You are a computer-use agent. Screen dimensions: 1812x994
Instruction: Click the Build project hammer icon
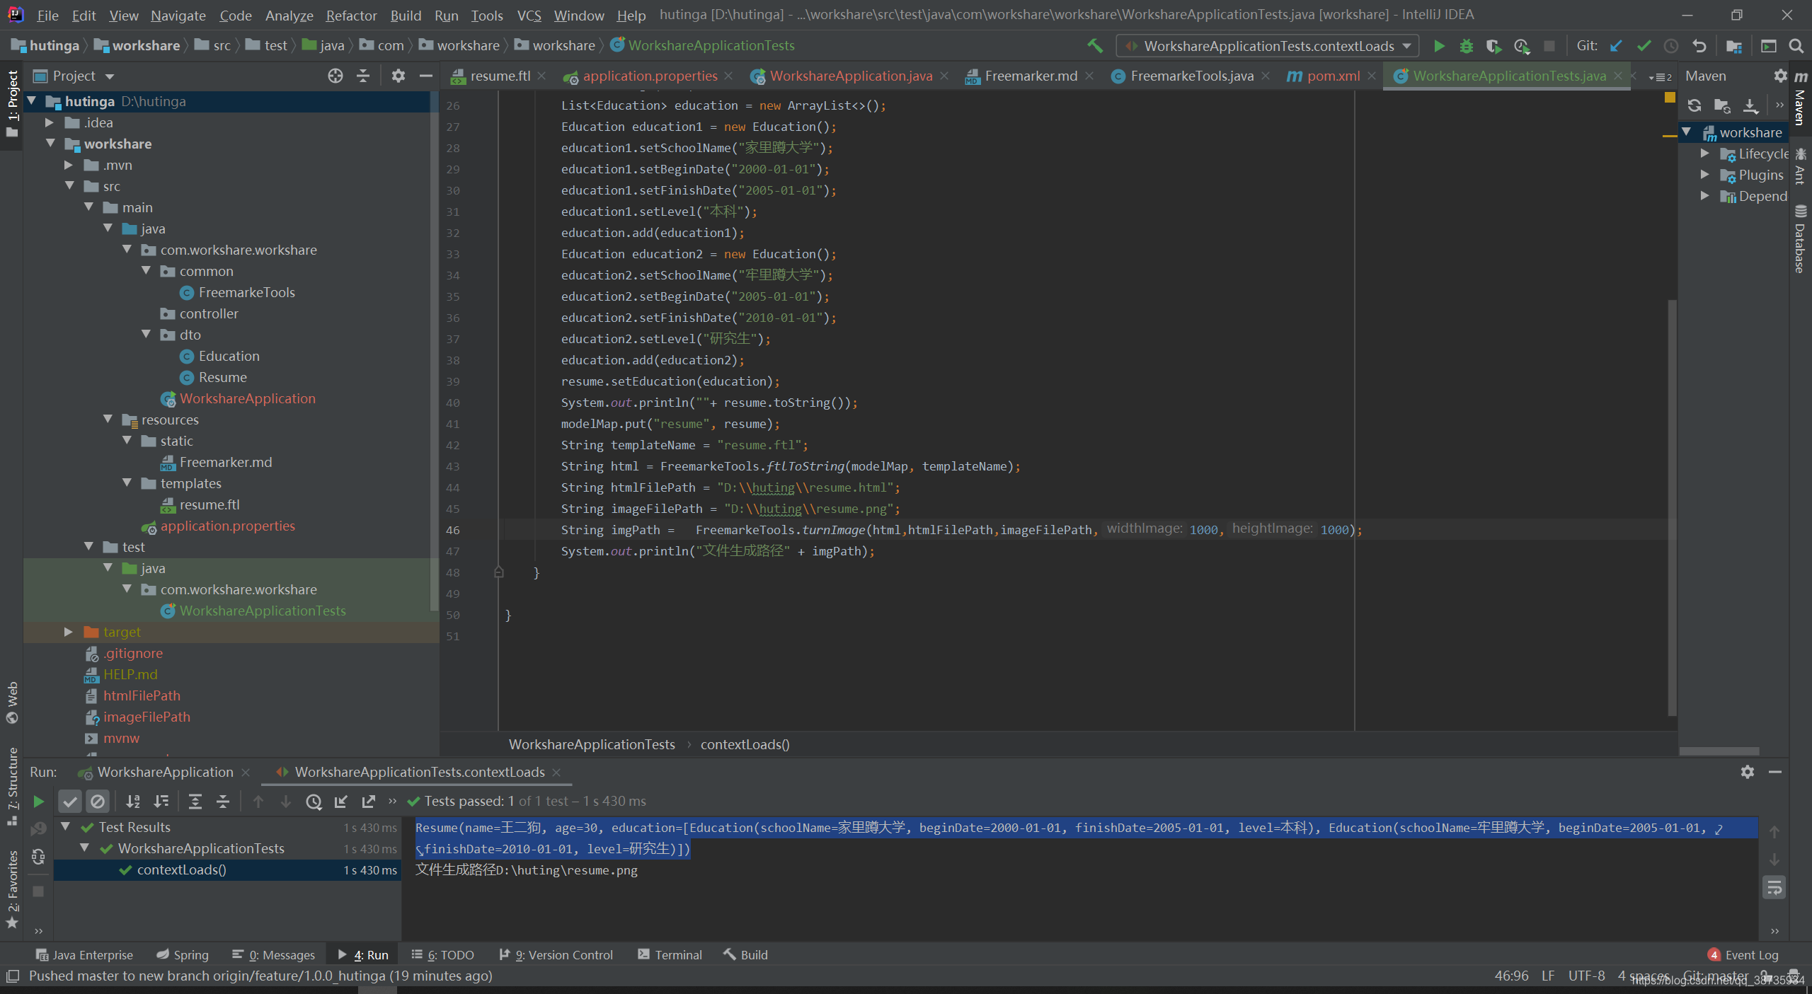1095,46
